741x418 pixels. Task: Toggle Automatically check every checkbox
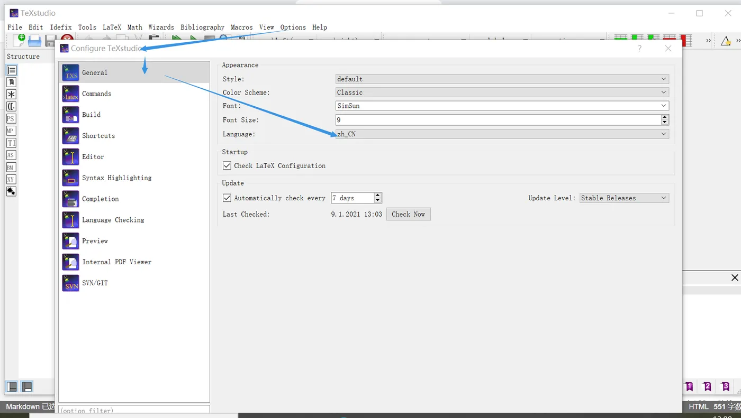[x=227, y=198]
